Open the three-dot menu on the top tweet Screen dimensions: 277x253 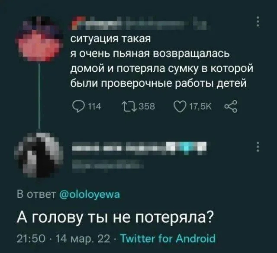pos(258,22)
